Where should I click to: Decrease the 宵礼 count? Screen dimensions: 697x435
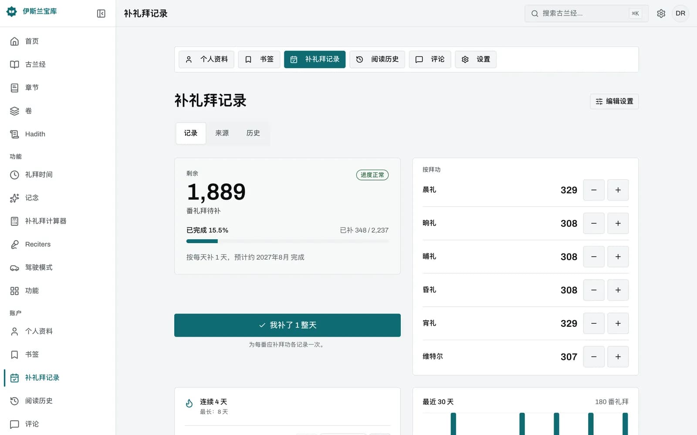(594, 324)
